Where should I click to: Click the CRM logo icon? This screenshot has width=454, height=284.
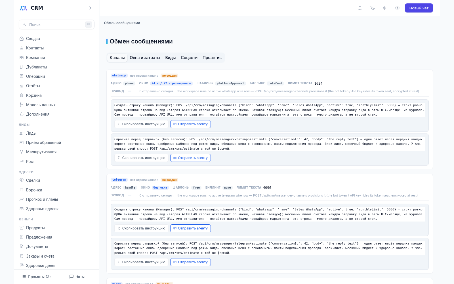23,8
